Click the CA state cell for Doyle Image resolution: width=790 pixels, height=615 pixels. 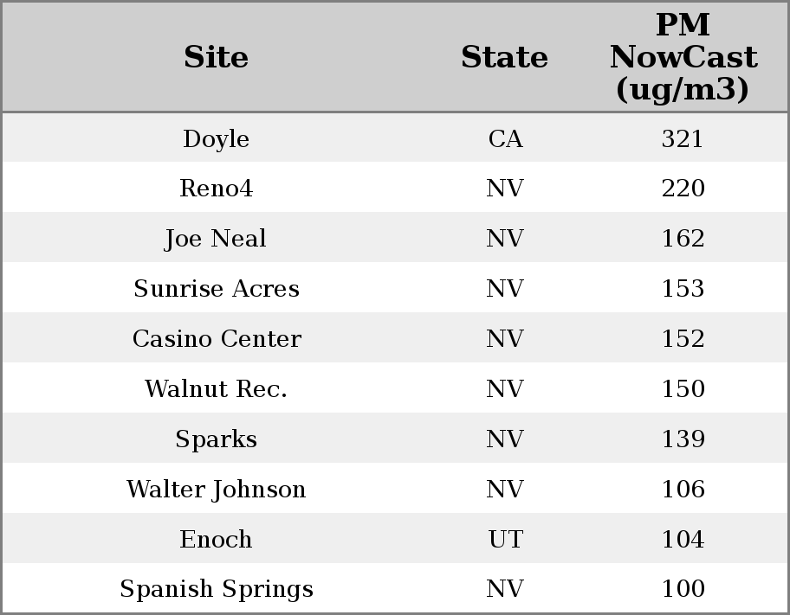pos(505,139)
